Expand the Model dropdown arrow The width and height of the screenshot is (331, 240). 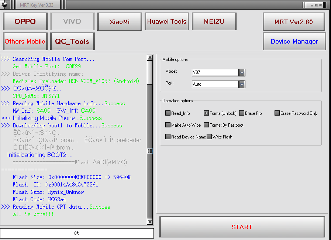click(x=242, y=72)
